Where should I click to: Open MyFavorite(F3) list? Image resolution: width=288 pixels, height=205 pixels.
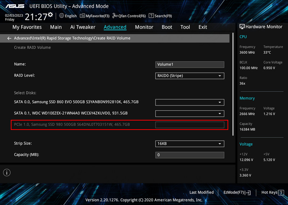tap(95, 16)
